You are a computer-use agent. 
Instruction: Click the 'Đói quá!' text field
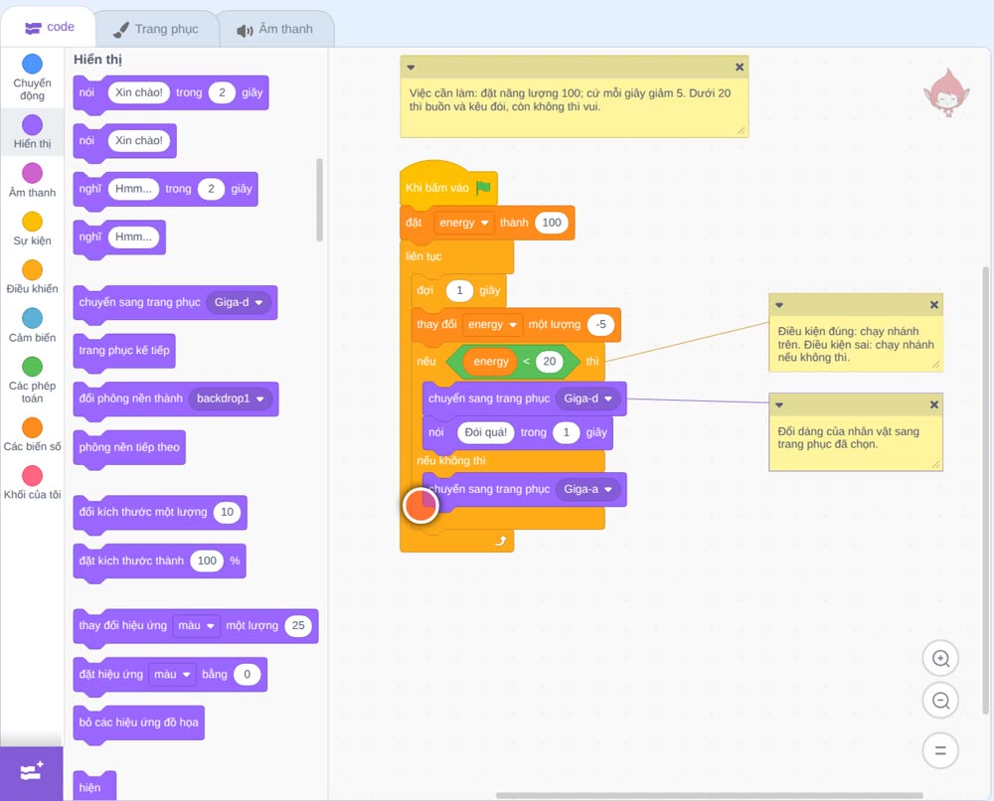pos(486,433)
